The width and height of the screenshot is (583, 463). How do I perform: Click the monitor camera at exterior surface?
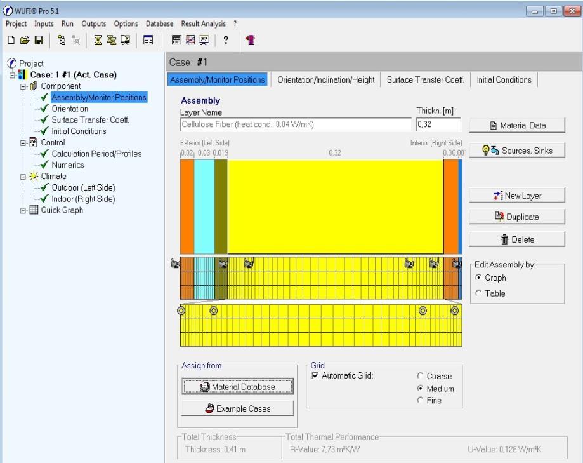174,264
